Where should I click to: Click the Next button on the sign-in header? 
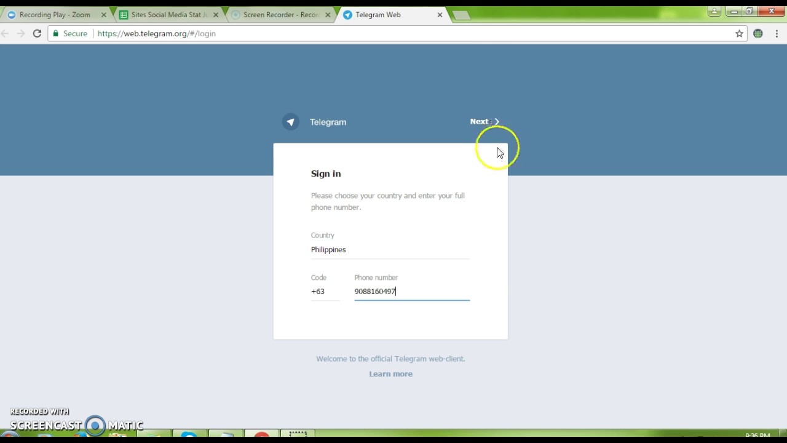(485, 122)
